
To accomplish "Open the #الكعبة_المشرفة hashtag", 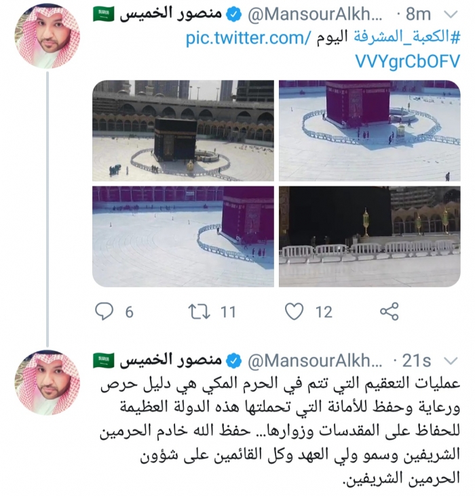I will (x=407, y=38).
